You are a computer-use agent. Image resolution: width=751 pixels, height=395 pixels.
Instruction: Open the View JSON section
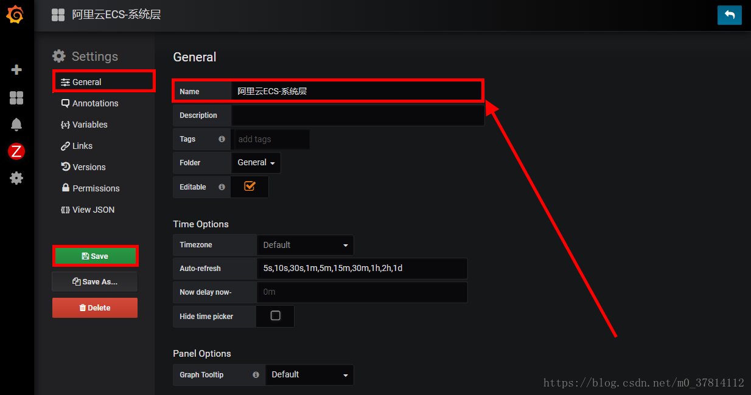pos(88,210)
